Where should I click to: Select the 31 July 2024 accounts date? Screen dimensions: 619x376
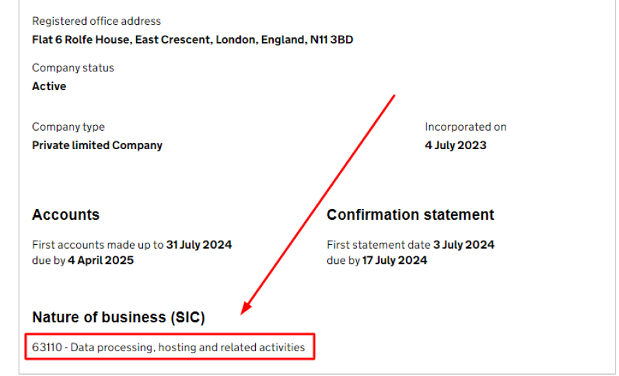[x=199, y=245]
